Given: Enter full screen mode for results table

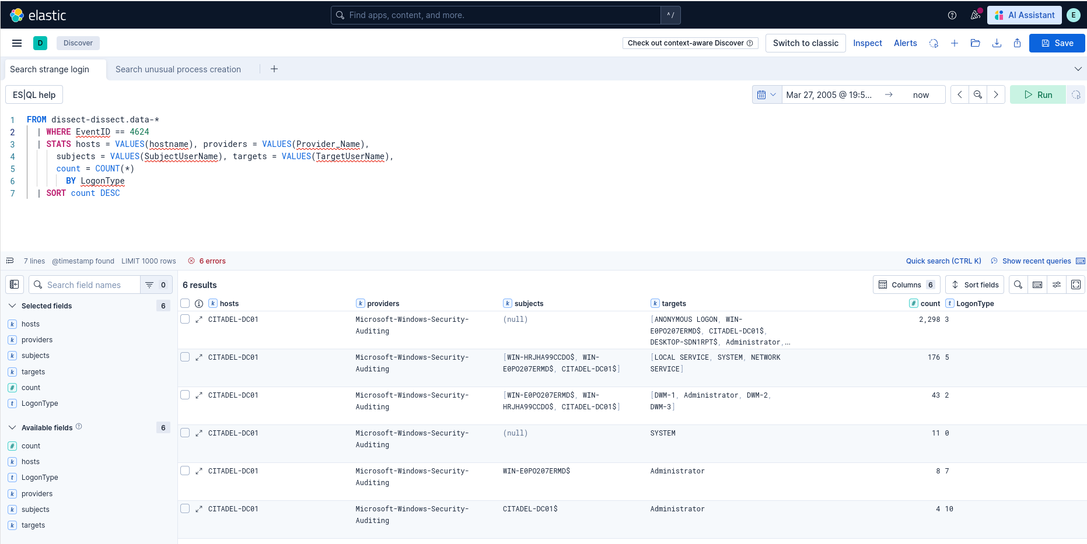Looking at the screenshot, I should 1076,285.
